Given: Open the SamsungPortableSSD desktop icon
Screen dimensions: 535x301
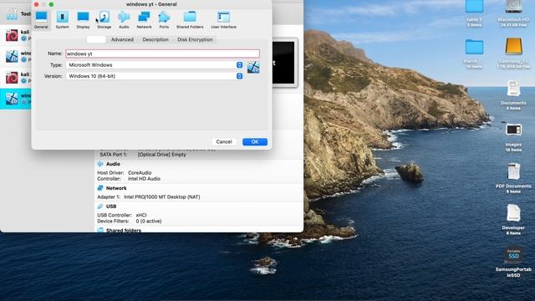Looking at the screenshot, I should click(513, 262).
